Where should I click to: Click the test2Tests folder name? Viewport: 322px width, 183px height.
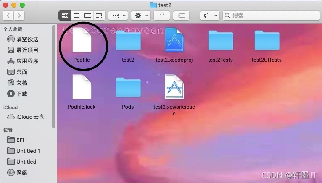tap(220, 60)
